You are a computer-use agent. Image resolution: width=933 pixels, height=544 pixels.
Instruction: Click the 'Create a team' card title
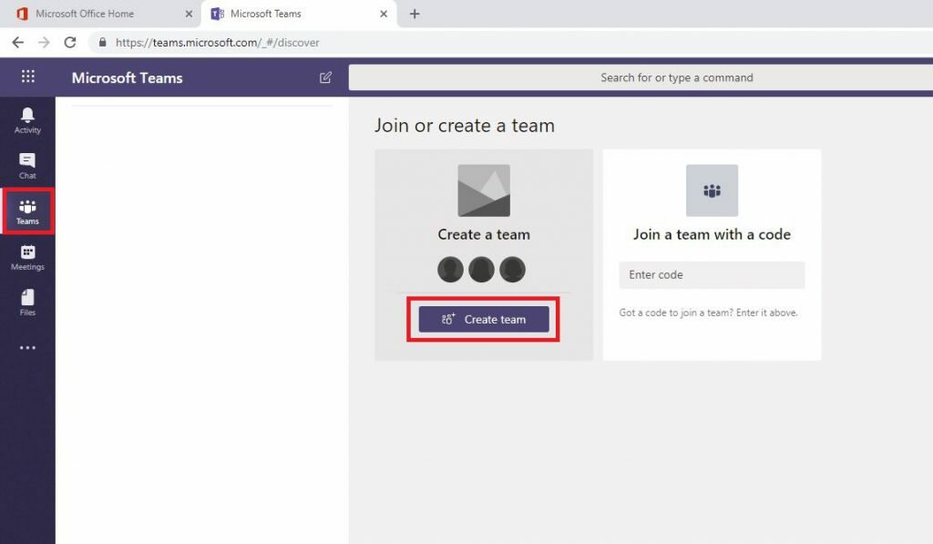coord(484,234)
